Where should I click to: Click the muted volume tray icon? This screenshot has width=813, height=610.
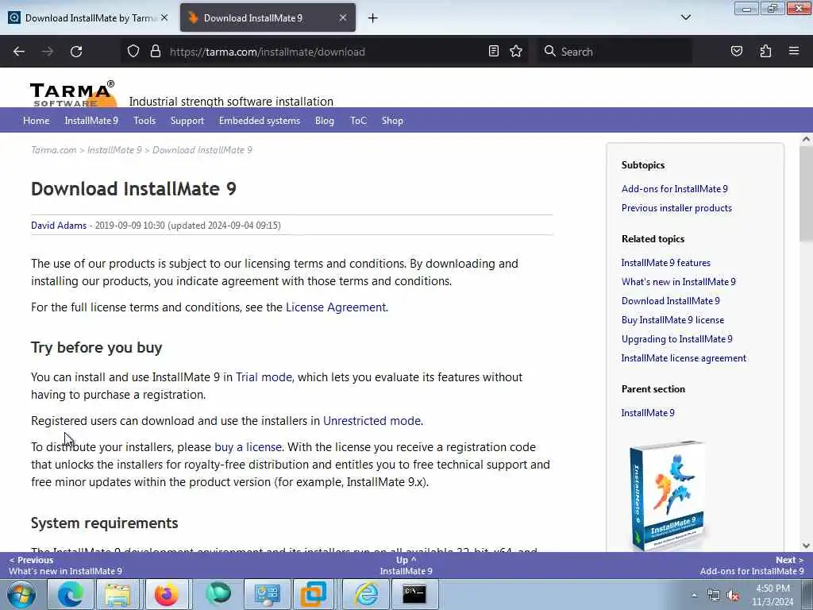pos(733,596)
